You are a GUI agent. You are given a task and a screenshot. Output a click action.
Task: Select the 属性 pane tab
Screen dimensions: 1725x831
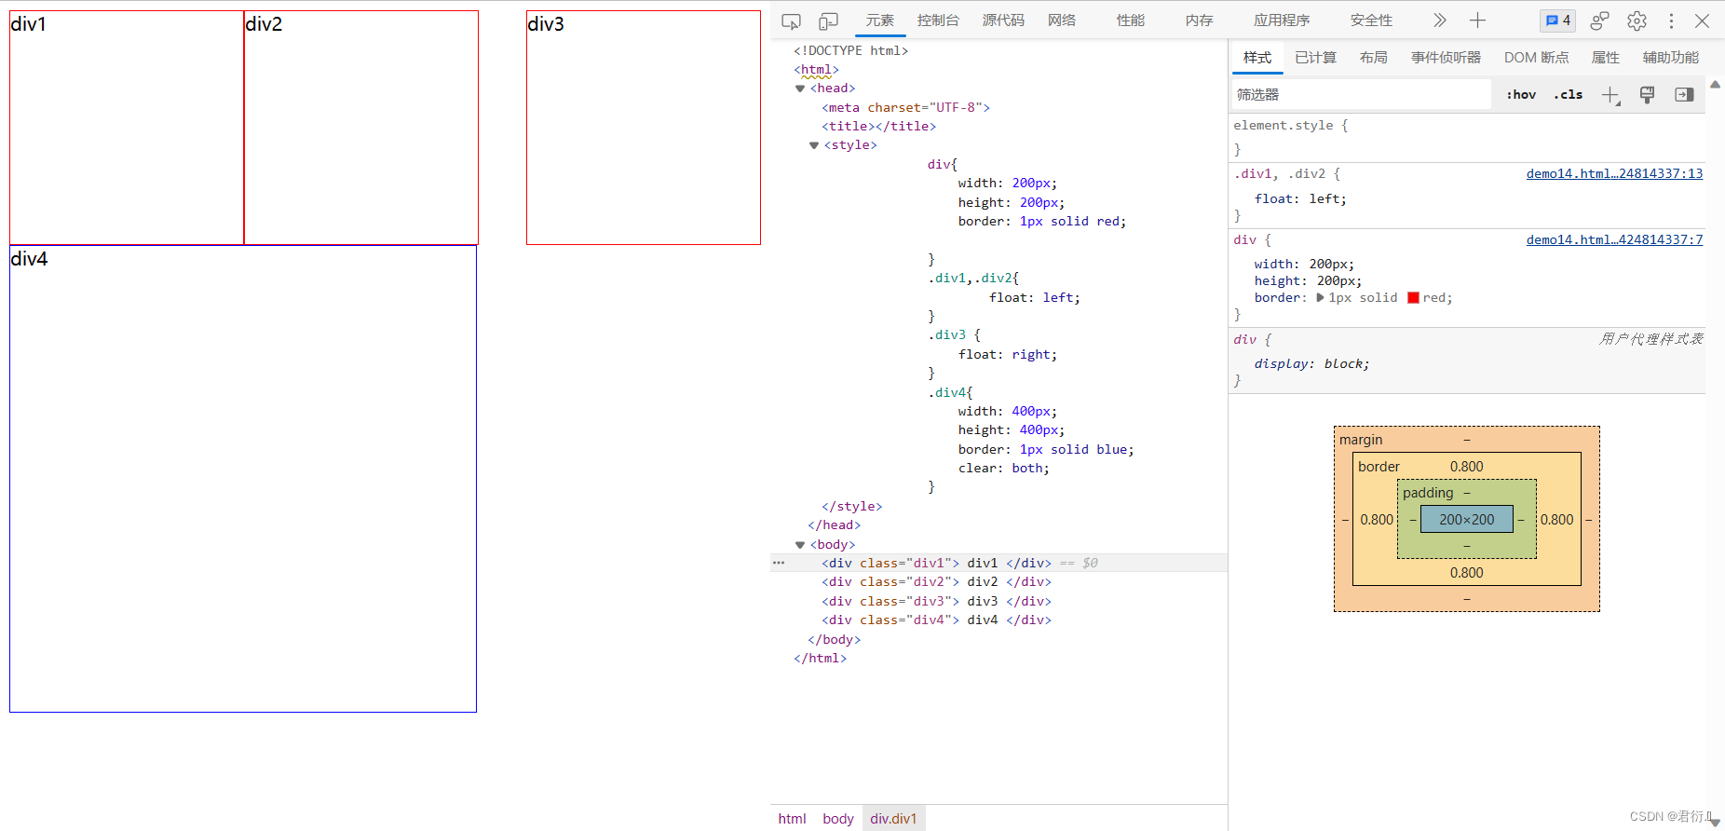point(1606,58)
